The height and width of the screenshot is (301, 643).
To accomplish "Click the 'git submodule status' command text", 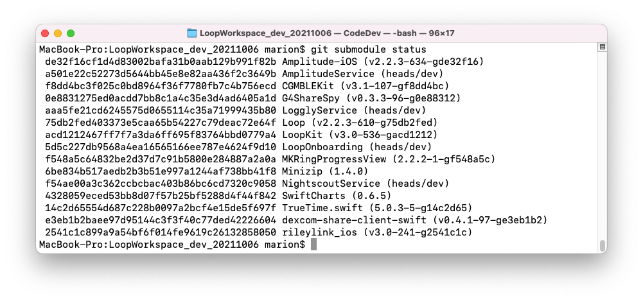I will [368, 50].
